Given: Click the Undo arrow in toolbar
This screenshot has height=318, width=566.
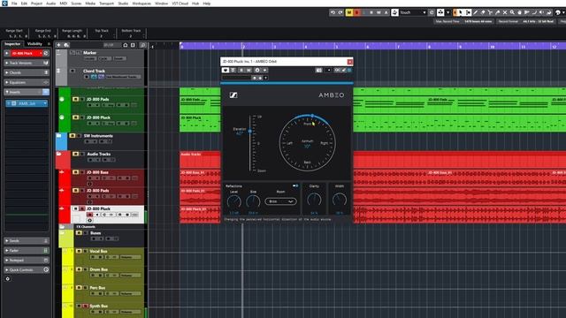Looking at the screenshot, I should (333, 12).
